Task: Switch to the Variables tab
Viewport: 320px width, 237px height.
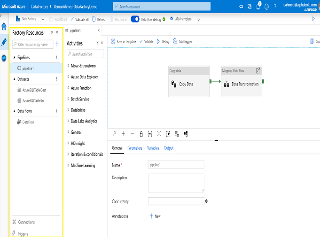Action: pos(153,148)
